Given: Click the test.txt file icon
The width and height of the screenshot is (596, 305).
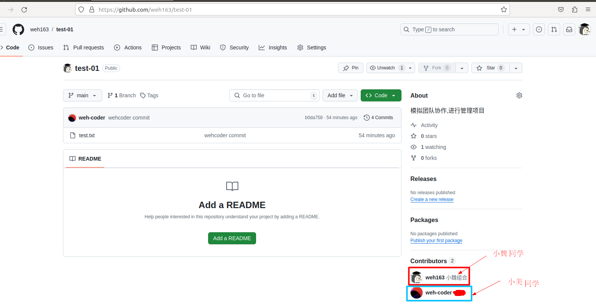Looking at the screenshot, I should (73, 135).
